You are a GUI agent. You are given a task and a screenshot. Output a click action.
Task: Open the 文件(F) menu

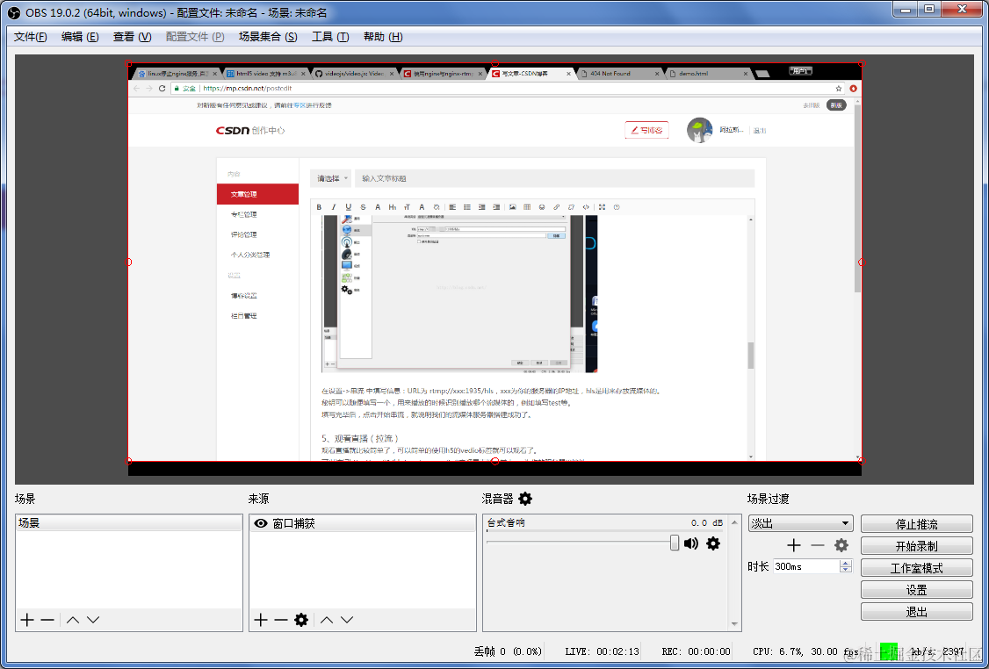[x=30, y=37]
